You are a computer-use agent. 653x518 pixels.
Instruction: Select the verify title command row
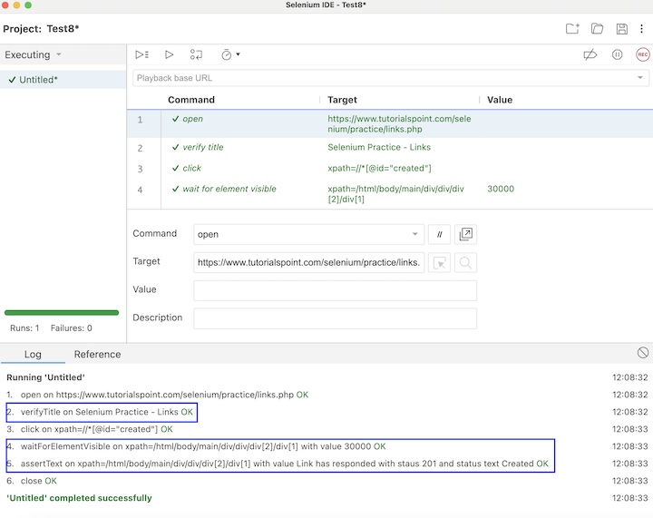click(x=390, y=147)
